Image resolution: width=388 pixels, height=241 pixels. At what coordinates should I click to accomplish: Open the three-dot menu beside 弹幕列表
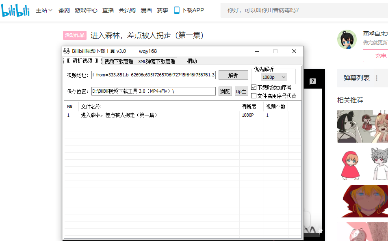(377, 78)
